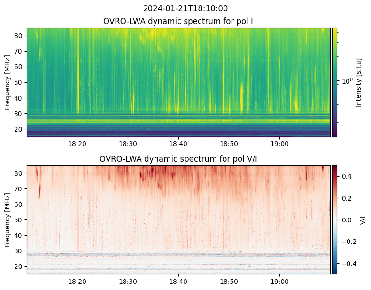This screenshot has height=290, width=371.
Task: Click the 18:20 time tick under top plot
Action: pyautogui.click(x=77, y=144)
